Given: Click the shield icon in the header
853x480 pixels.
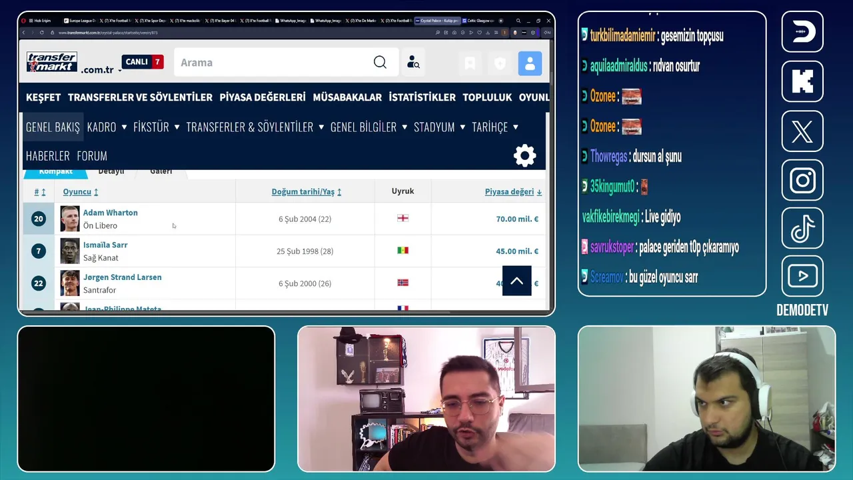Looking at the screenshot, I should [500, 63].
